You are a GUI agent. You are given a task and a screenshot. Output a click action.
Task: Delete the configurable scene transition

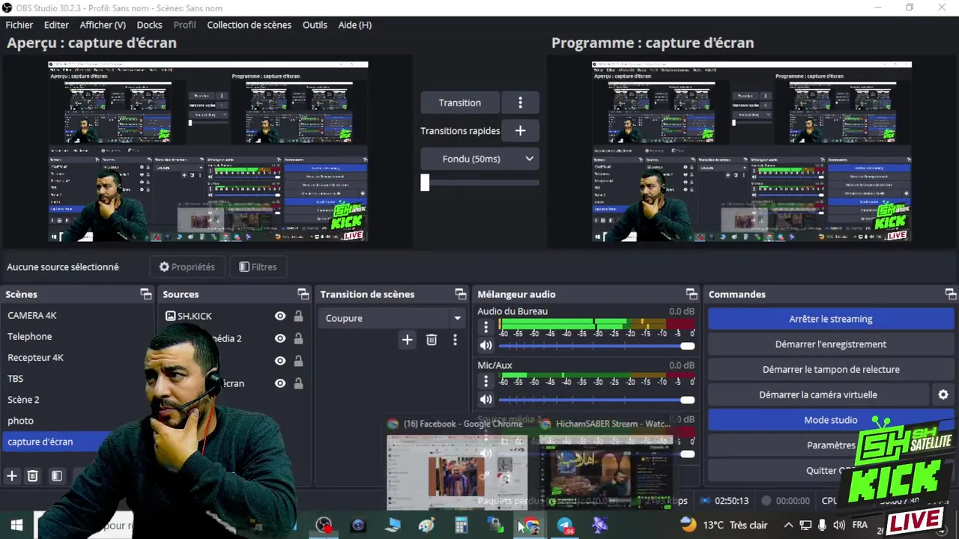[x=432, y=340]
